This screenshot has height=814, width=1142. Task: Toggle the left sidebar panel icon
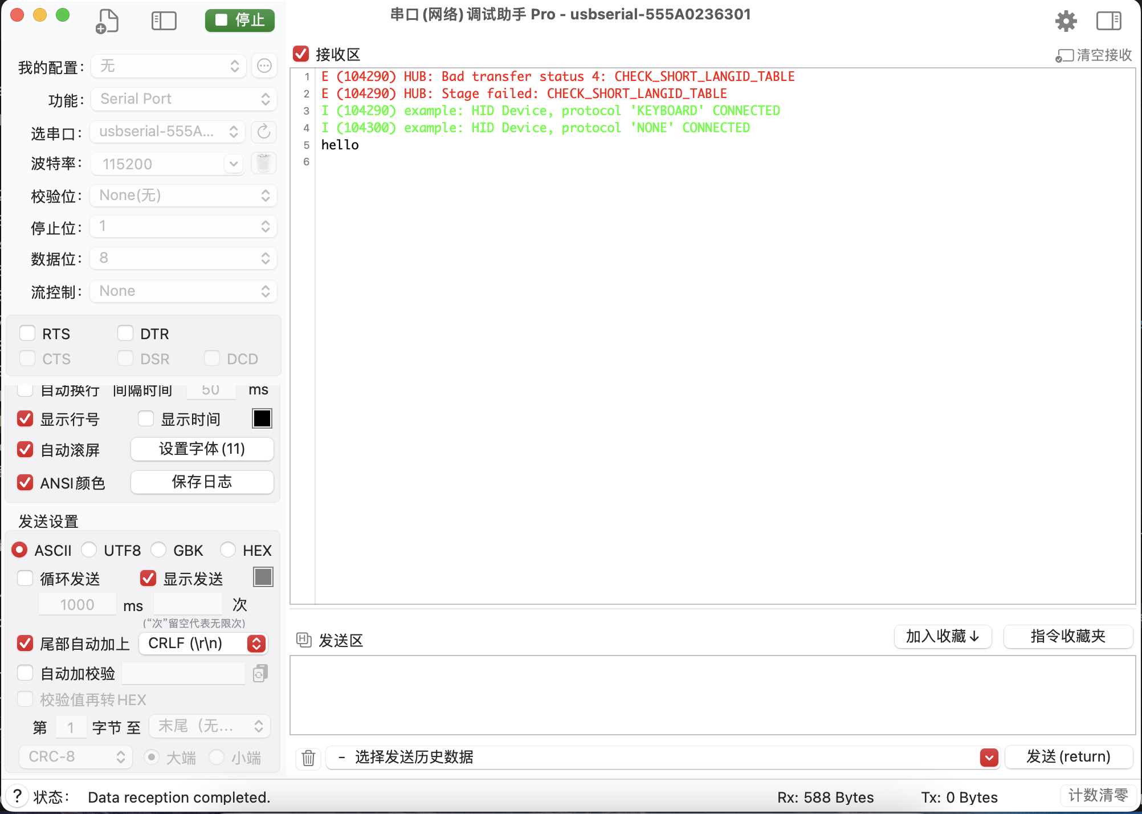pyautogui.click(x=164, y=21)
